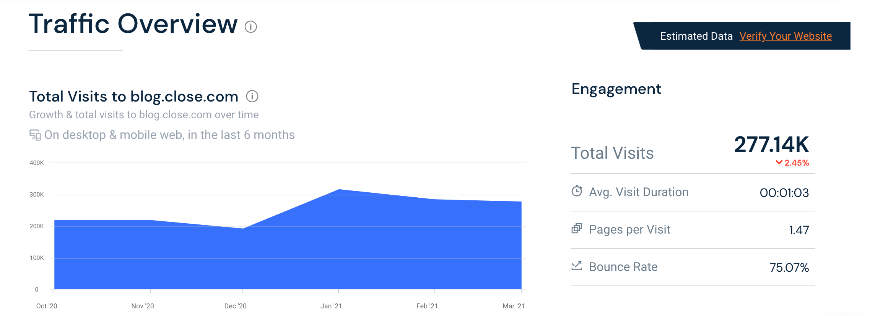
Task: Open the Verify Your Website link
Action: 786,36
